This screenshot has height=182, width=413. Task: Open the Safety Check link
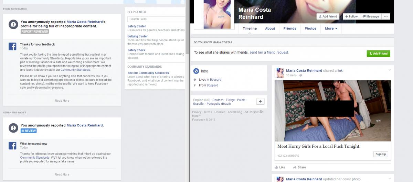pyautogui.click(x=136, y=50)
